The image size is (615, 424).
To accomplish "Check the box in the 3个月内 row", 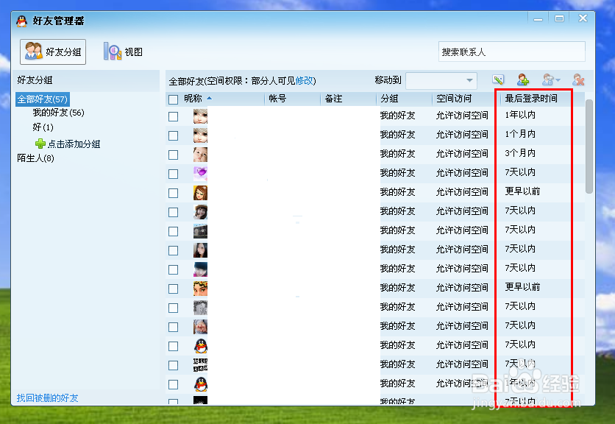I will coord(173,155).
